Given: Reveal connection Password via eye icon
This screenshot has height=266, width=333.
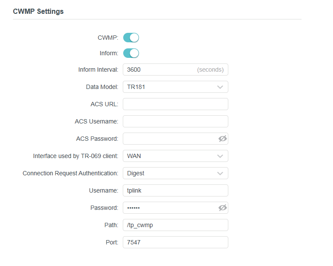Looking at the screenshot, I should click(223, 208).
